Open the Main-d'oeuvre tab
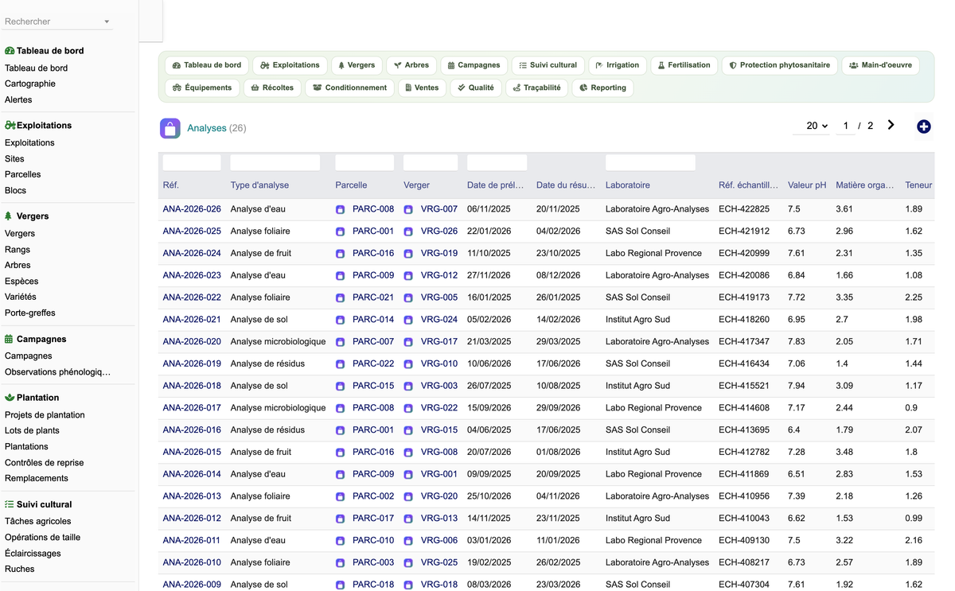The height and width of the screenshot is (591, 955). coord(880,65)
